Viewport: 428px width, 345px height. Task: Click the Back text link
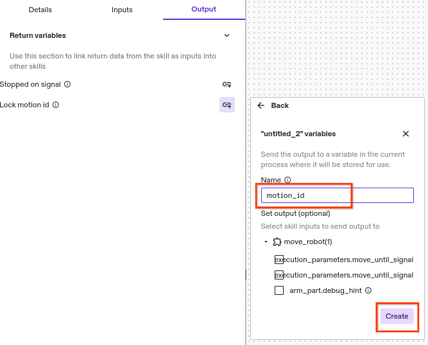[x=280, y=105]
